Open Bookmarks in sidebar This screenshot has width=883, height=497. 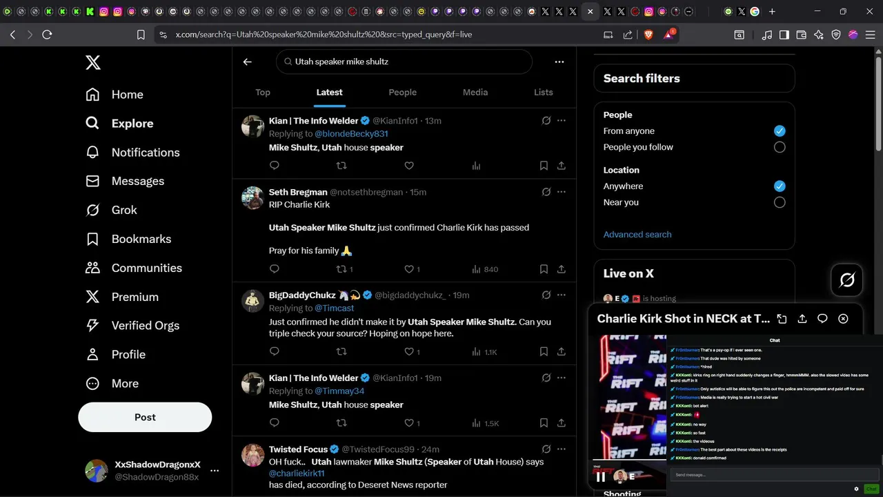pyautogui.click(x=128, y=239)
